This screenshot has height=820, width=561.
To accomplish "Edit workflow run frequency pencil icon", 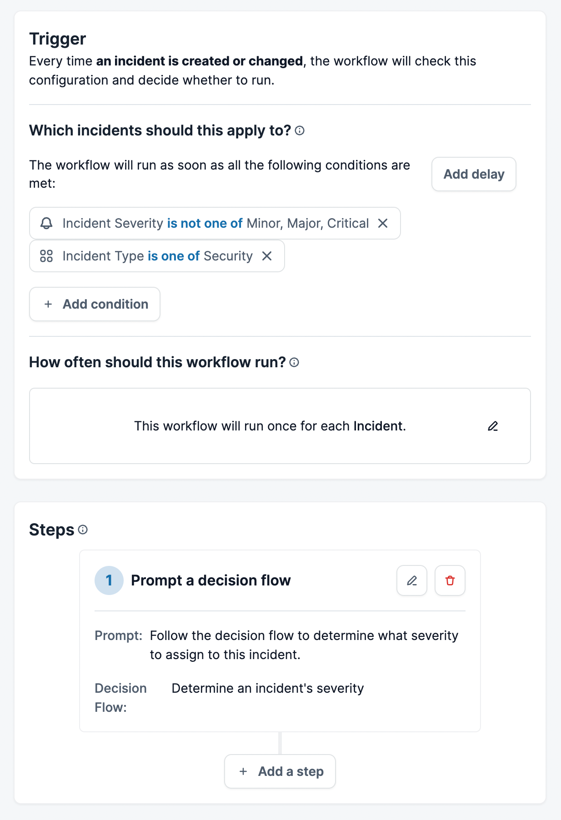I will 493,426.
